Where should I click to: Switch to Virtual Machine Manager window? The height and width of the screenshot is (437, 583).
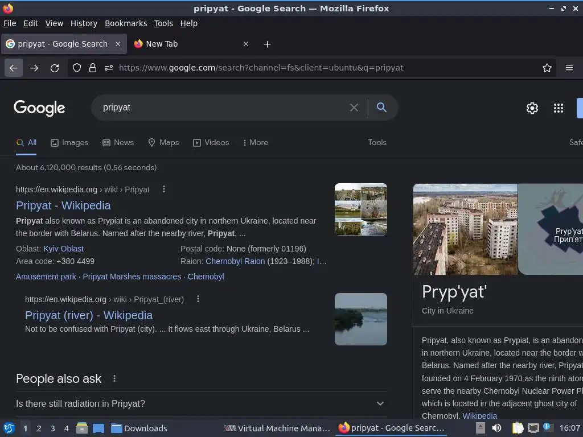click(x=277, y=428)
